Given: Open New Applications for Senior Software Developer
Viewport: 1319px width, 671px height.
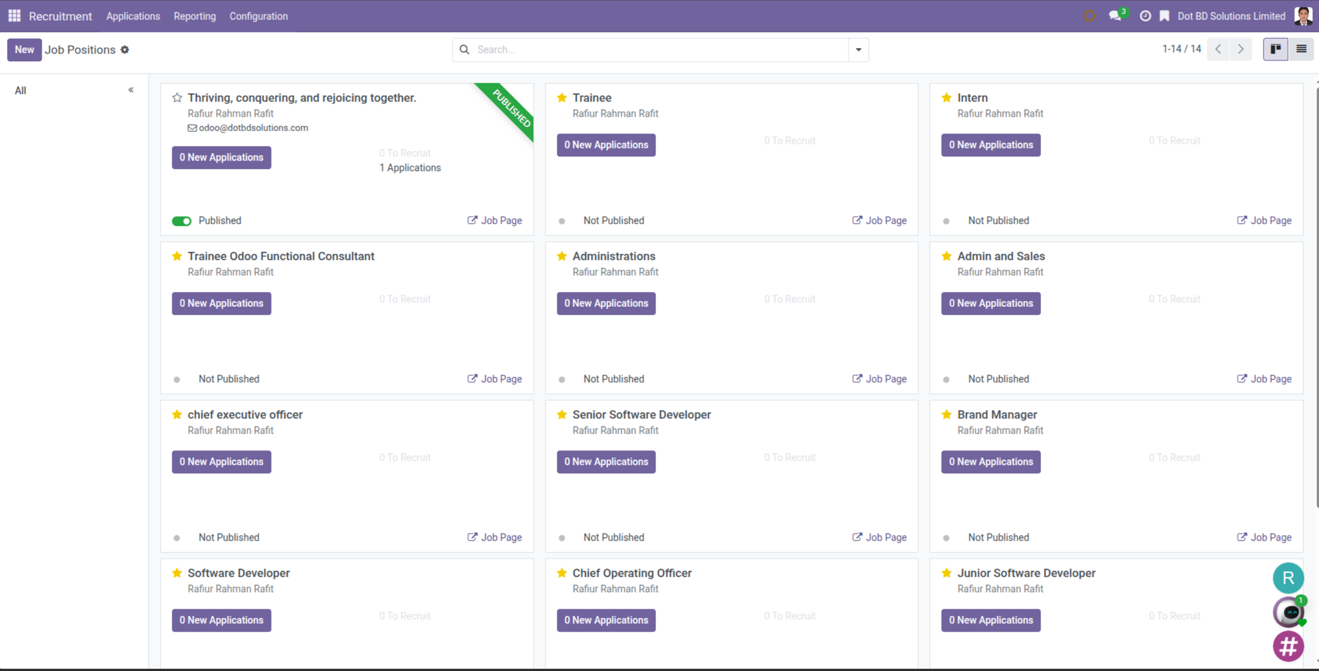Looking at the screenshot, I should click(x=606, y=462).
